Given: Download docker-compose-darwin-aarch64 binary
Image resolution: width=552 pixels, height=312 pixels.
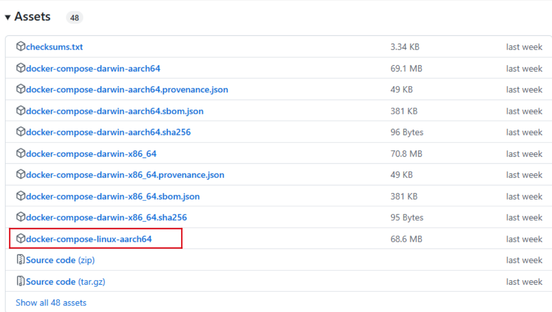Looking at the screenshot, I should coord(93,68).
